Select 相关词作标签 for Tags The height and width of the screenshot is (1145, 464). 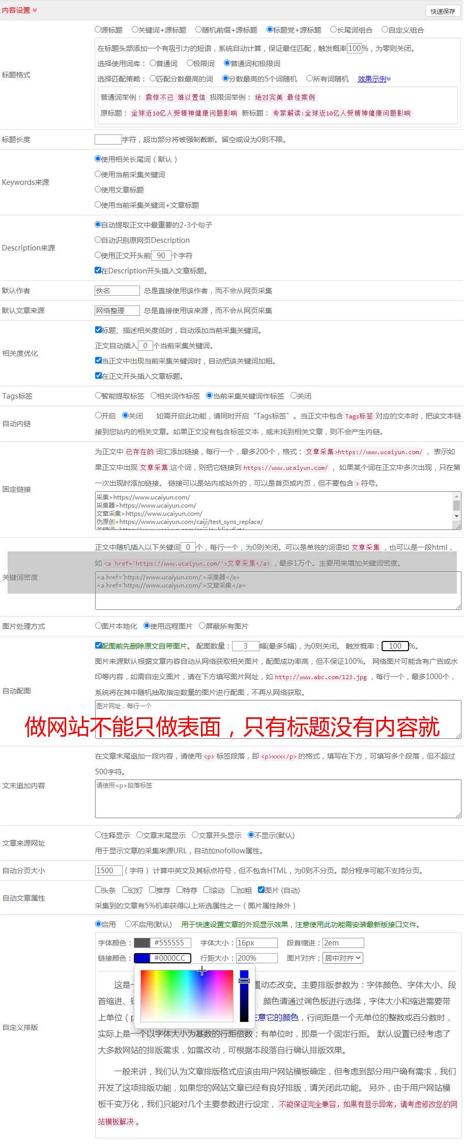(x=154, y=396)
